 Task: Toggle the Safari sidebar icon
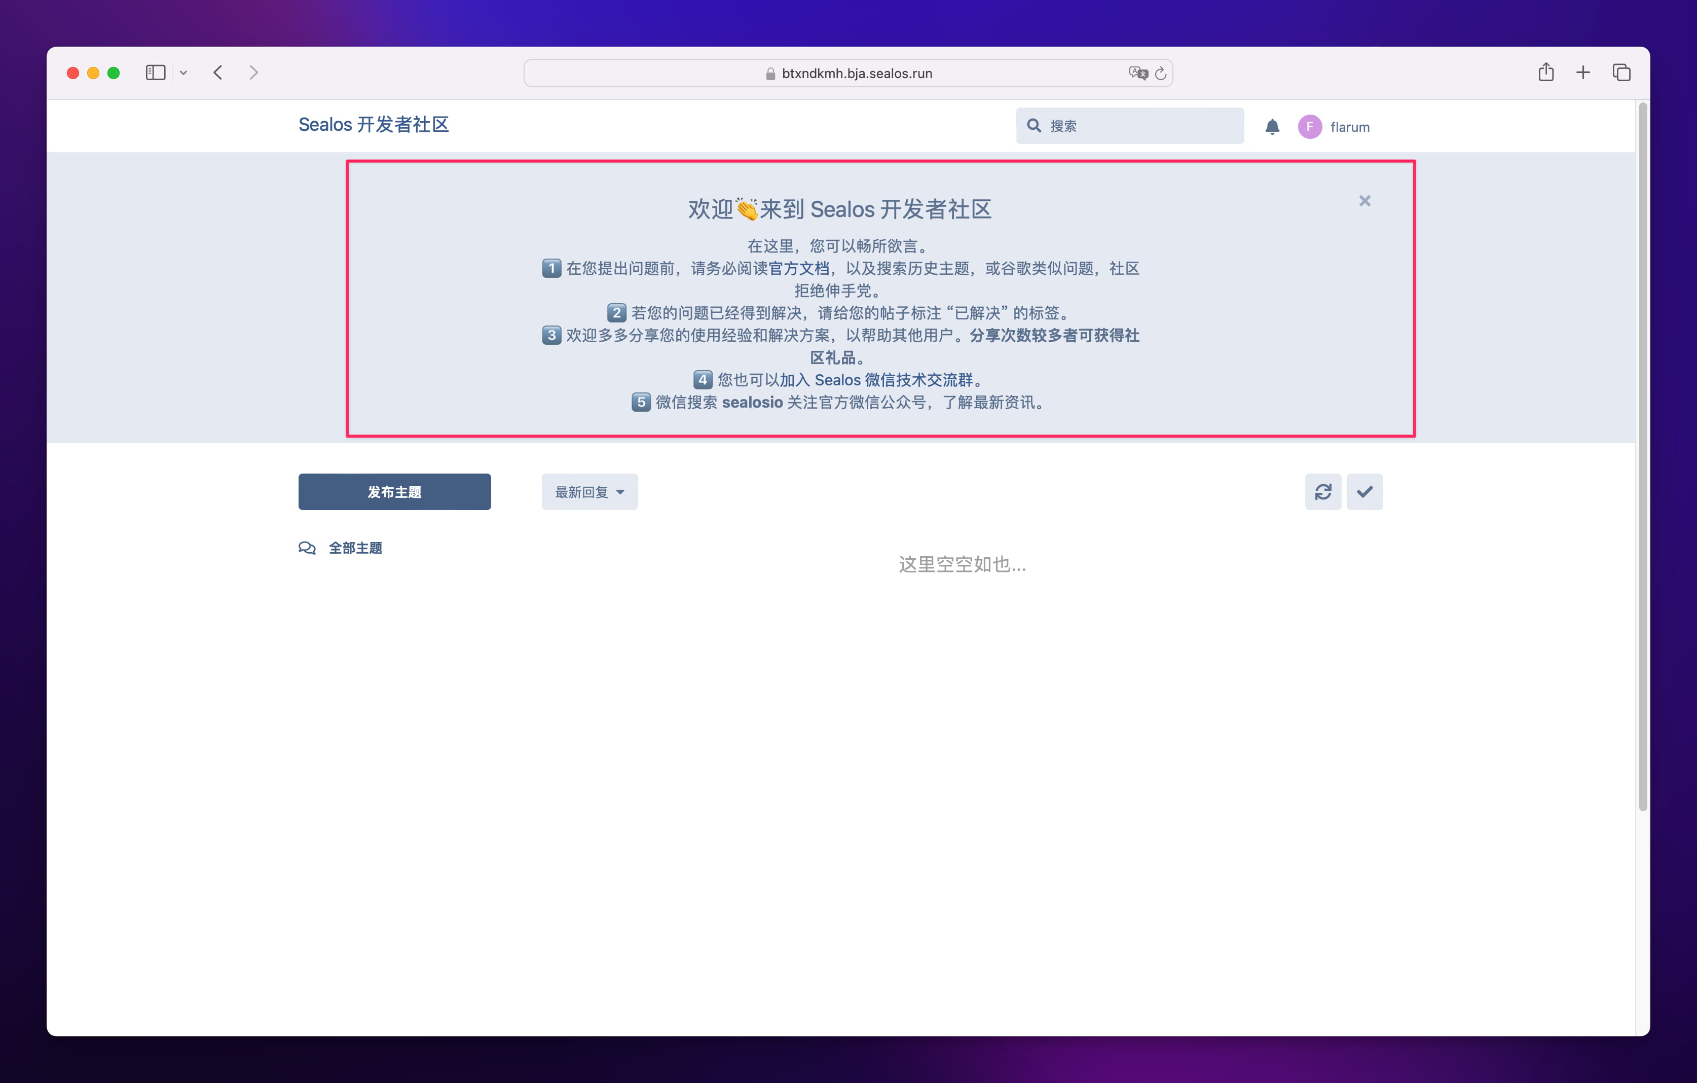coord(155,73)
